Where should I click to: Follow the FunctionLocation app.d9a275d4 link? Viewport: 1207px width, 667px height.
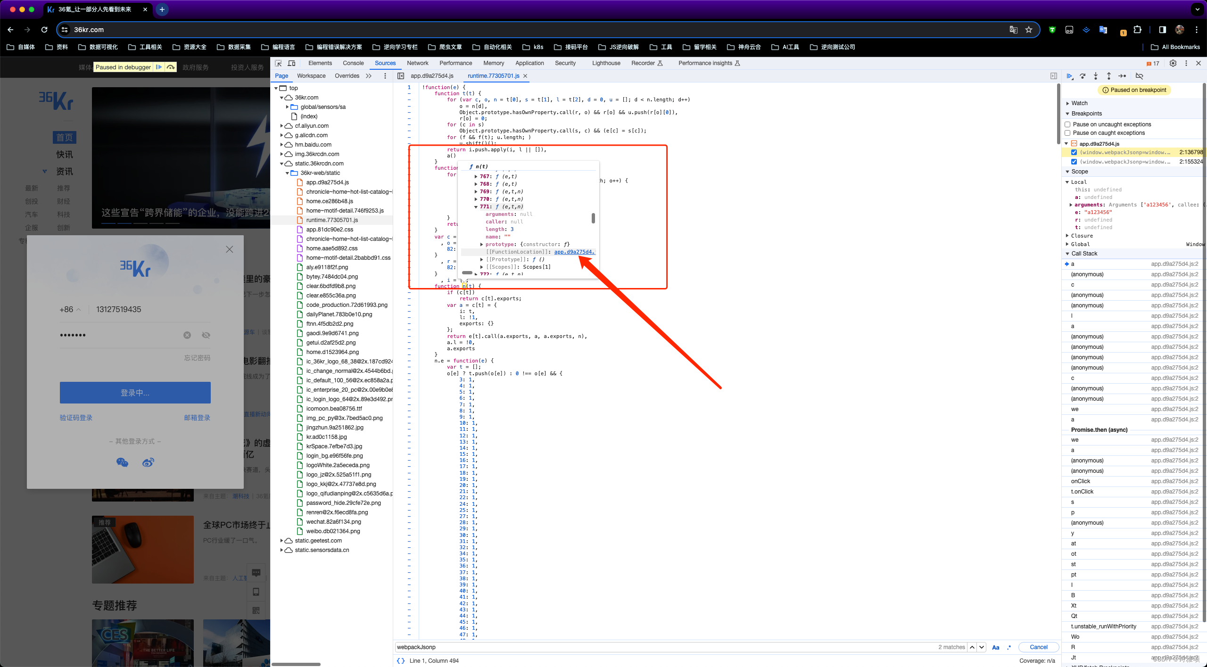pyautogui.click(x=574, y=252)
